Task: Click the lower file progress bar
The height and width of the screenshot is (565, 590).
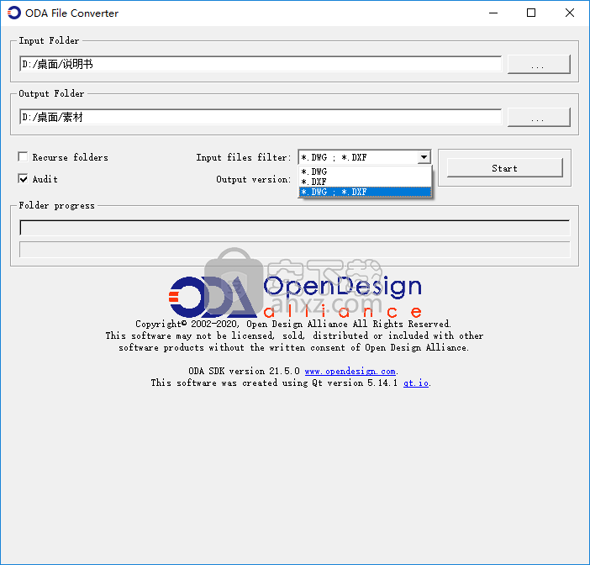Action: 295,250
